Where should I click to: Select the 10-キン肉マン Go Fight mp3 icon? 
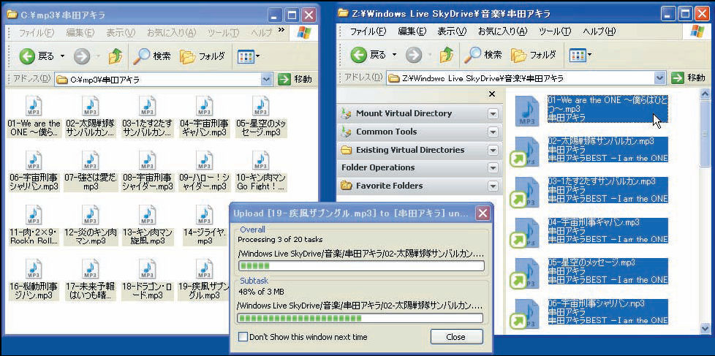pyautogui.click(x=261, y=160)
